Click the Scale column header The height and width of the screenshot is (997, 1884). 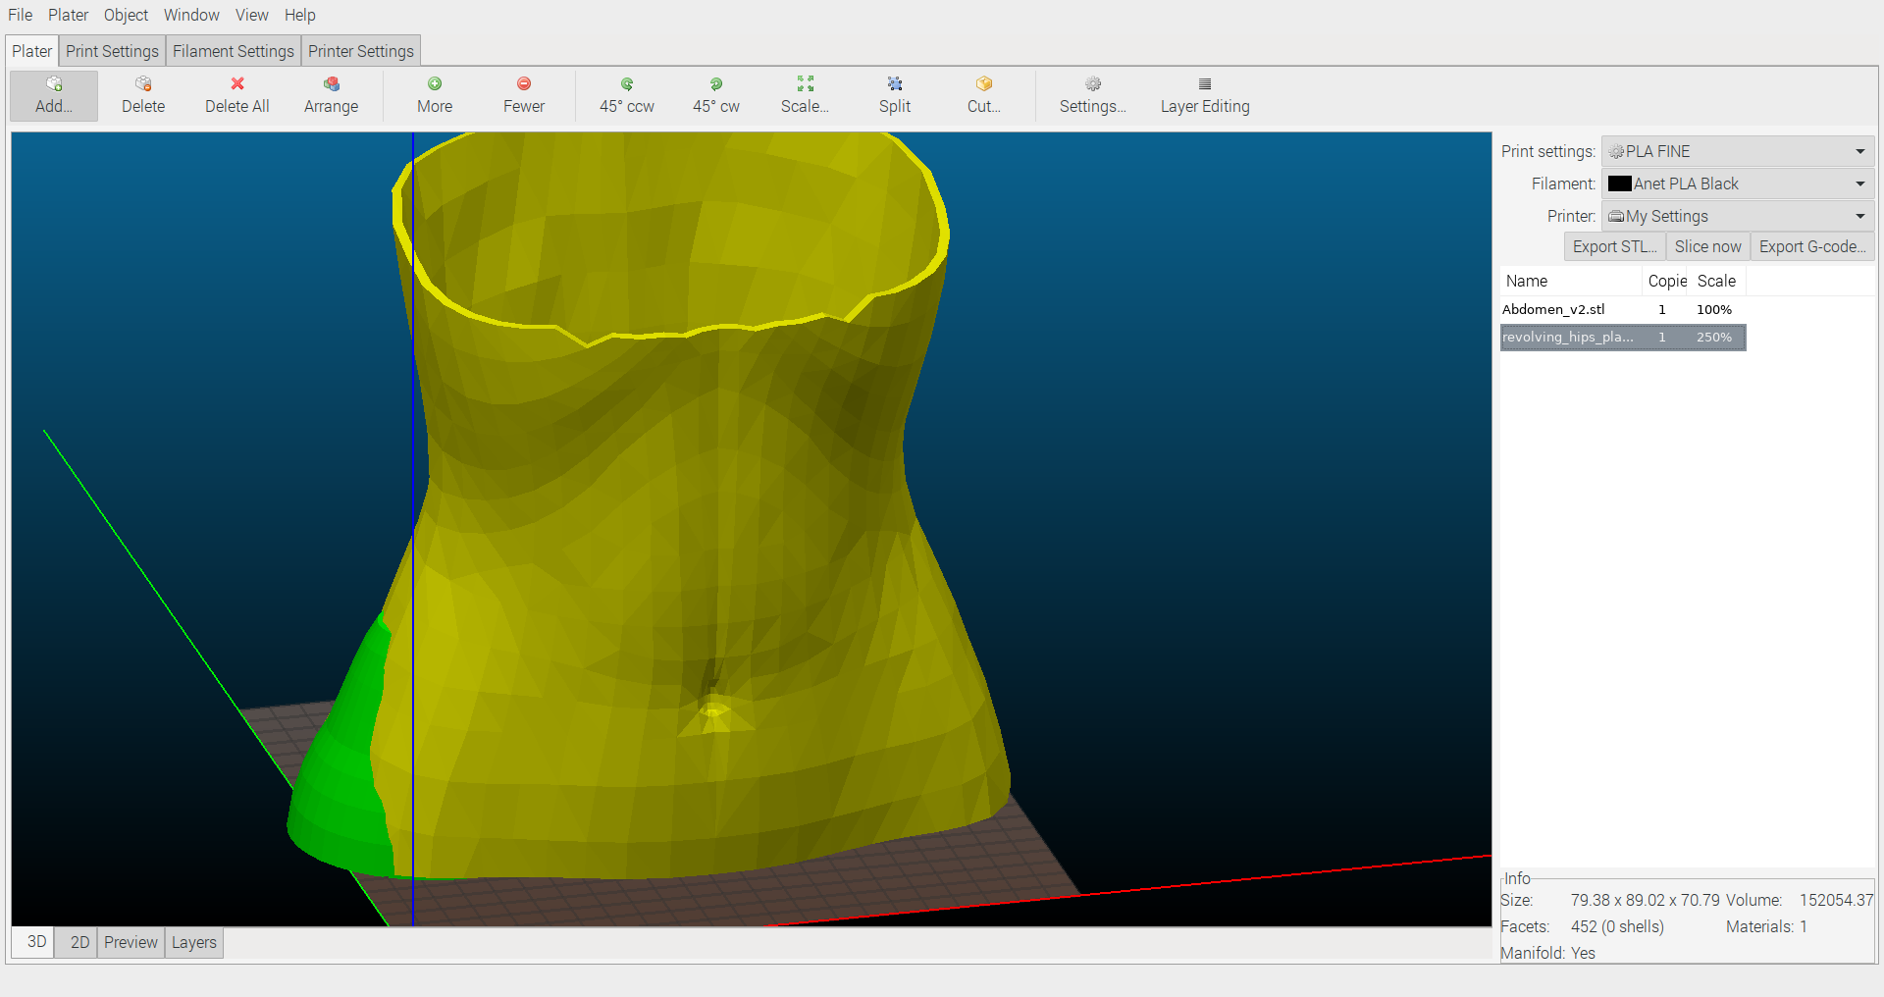1717,281
